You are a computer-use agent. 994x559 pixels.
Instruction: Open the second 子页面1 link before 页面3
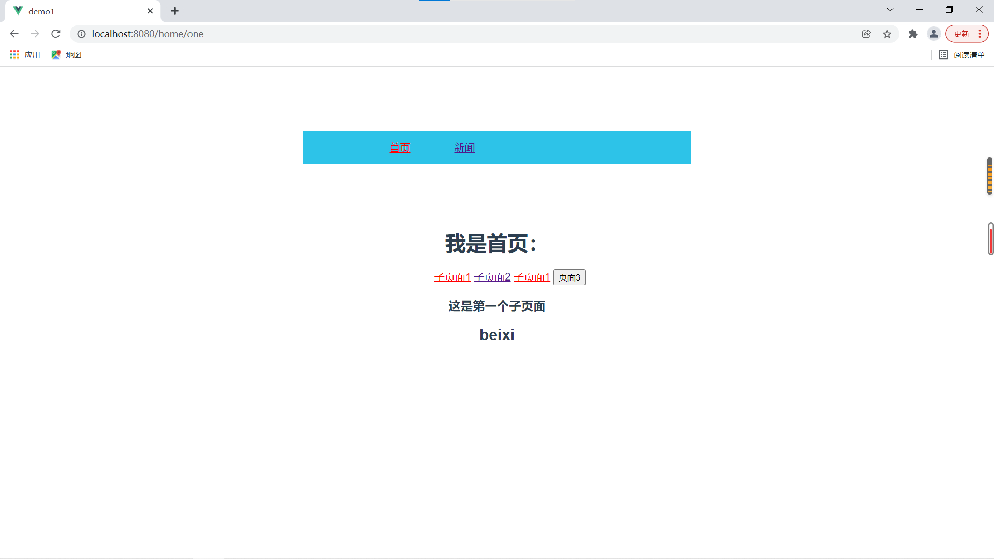click(x=532, y=277)
